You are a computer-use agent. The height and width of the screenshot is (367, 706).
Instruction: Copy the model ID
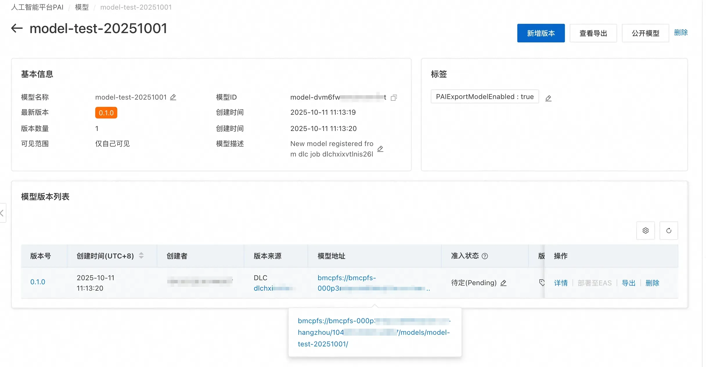[394, 98]
